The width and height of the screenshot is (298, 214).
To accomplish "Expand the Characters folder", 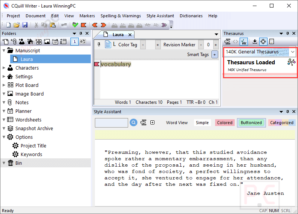I will coord(4,68).
